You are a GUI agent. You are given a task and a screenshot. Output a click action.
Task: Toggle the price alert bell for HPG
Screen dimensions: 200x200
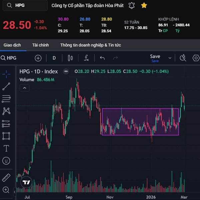point(132,5)
